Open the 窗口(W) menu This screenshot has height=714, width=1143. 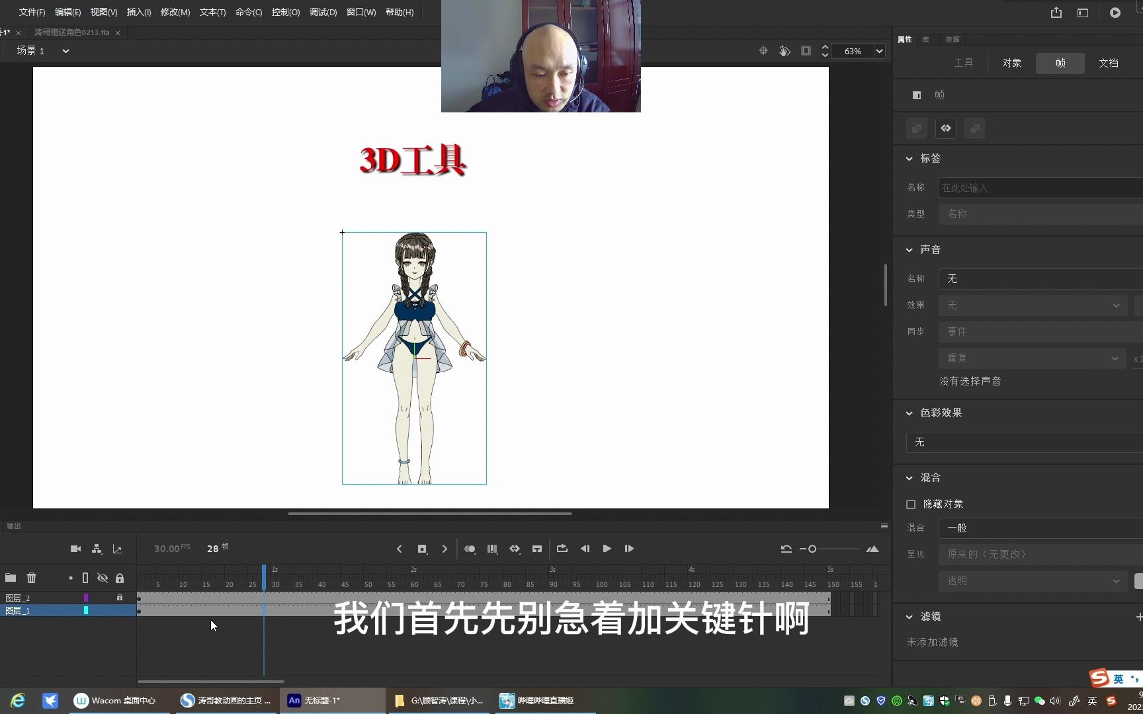pos(361,13)
